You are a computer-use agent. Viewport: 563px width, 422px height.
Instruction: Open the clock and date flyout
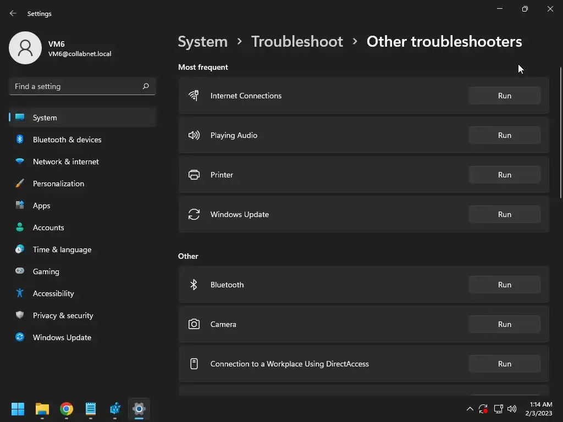(x=539, y=409)
